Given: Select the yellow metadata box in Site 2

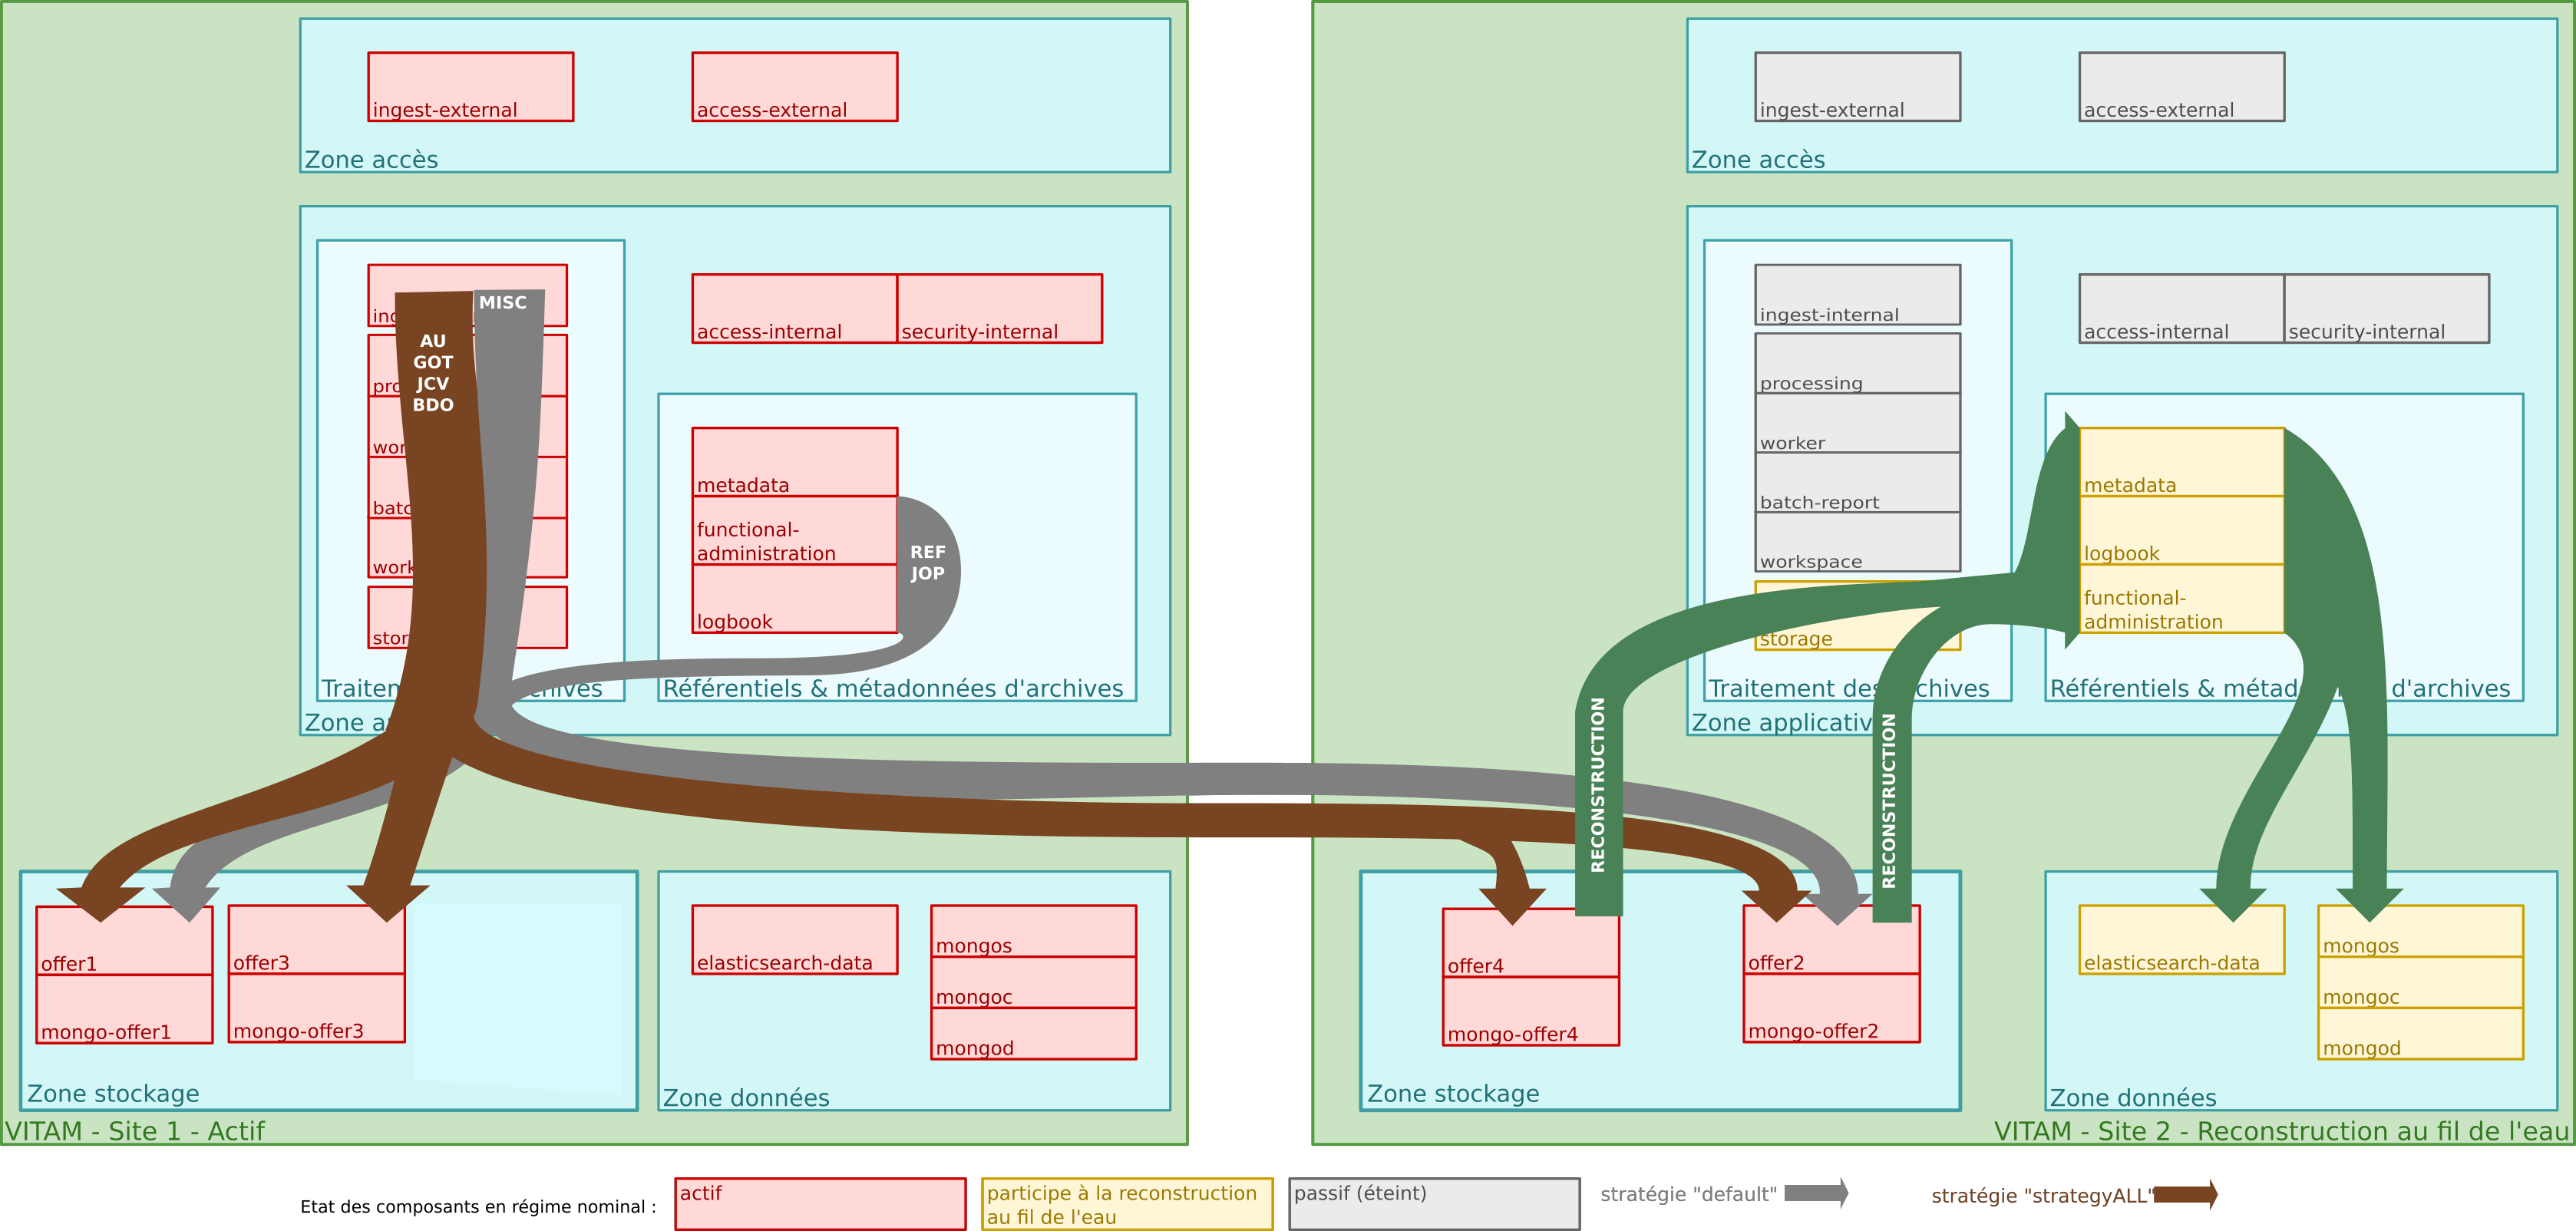Looking at the screenshot, I should pyautogui.click(x=2181, y=462).
